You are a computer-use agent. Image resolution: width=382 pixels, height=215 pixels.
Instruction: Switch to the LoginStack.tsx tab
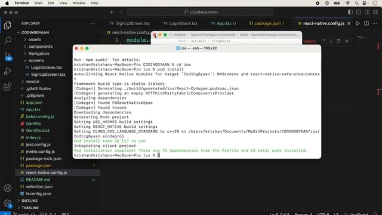(180, 23)
